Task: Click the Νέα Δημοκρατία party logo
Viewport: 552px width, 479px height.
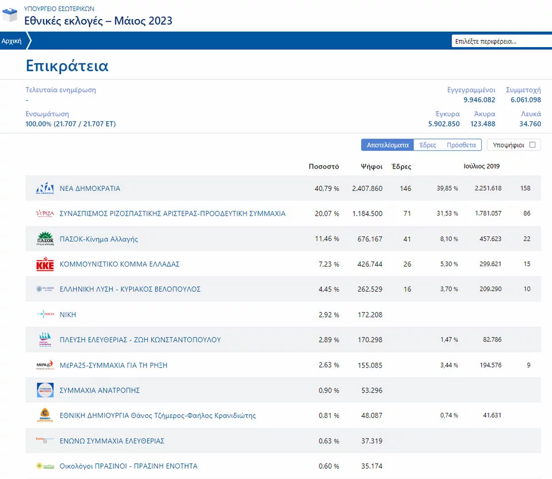Action: click(45, 189)
